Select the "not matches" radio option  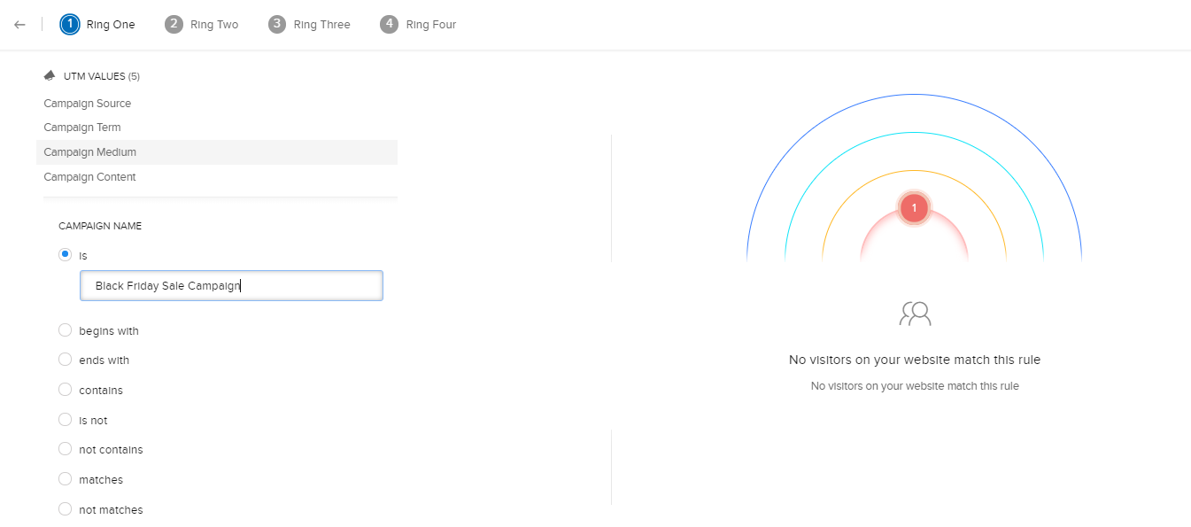pyautogui.click(x=65, y=509)
